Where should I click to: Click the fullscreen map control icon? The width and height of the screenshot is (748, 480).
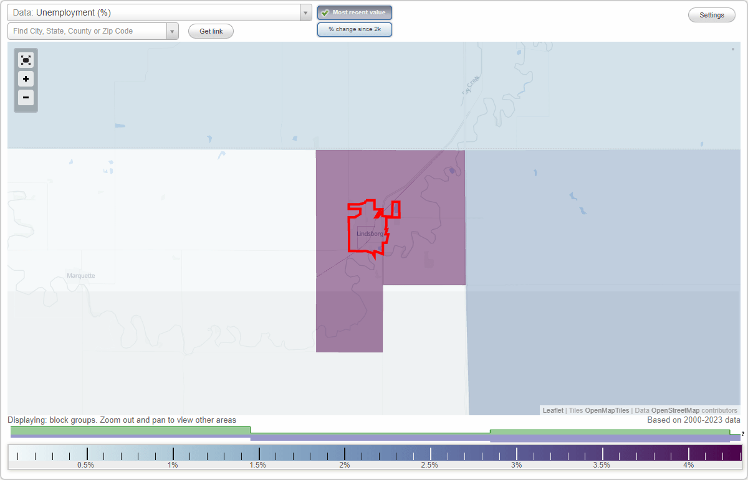tap(26, 60)
